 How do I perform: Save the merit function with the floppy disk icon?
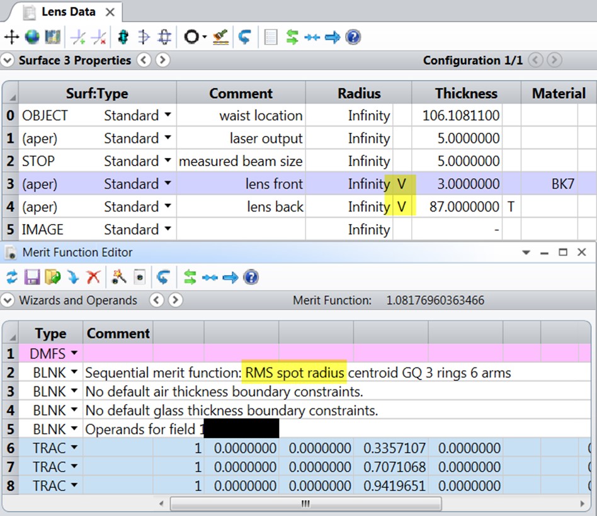[x=32, y=277]
